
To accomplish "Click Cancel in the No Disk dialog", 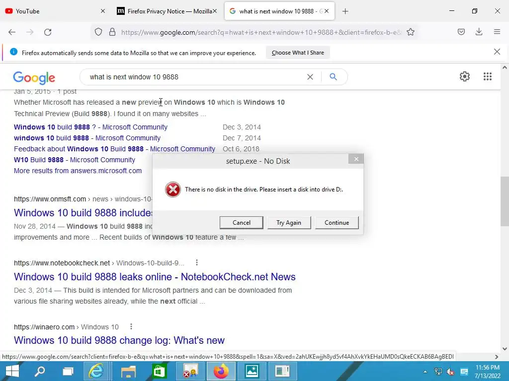I will coord(242,223).
